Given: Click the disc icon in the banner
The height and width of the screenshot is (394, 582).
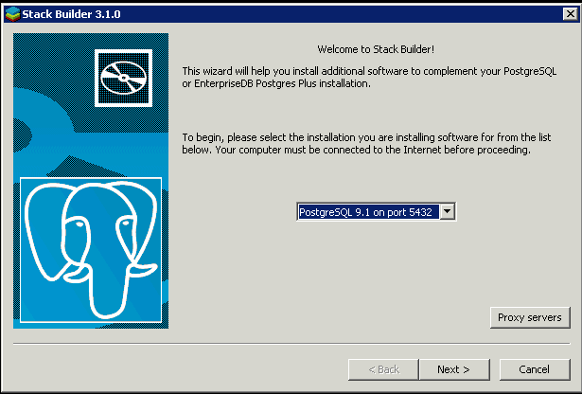Looking at the screenshot, I should [x=124, y=78].
